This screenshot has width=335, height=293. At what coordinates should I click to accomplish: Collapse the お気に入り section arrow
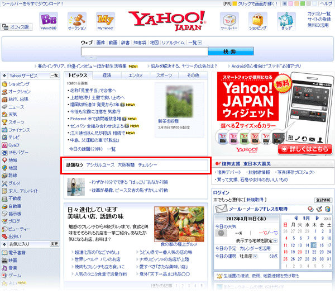click(x=4, y=244)
